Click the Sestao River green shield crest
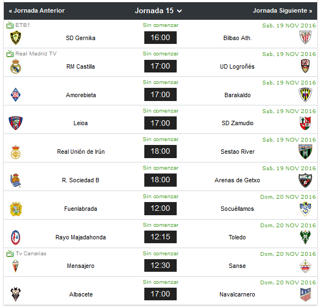 pyautogui.click(x=305, y=152)
